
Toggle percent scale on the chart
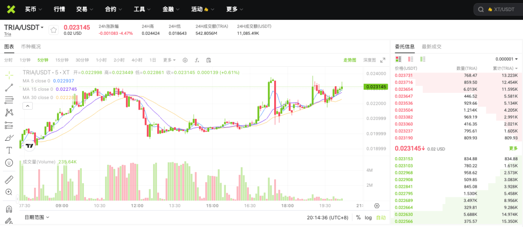pos(358,218)
